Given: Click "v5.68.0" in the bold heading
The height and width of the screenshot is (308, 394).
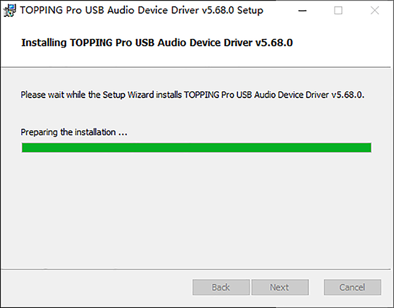Looking at the screenshot, I should click(274, 43).
